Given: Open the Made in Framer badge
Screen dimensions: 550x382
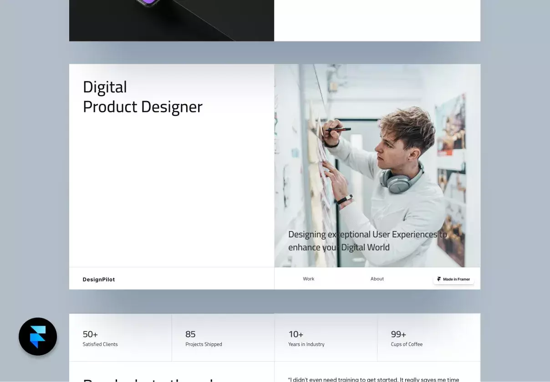Looking at the screenshot, I should (453, 279).
